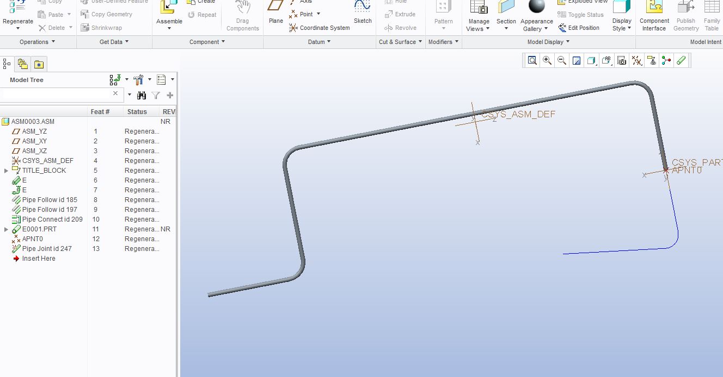Select the ASM_XY datum plane
This screenshot has width=723, height=377.
point(34,141)
